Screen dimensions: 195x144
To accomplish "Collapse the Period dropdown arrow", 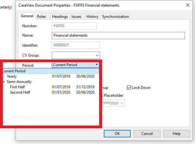I will click(x=97, y=65).
